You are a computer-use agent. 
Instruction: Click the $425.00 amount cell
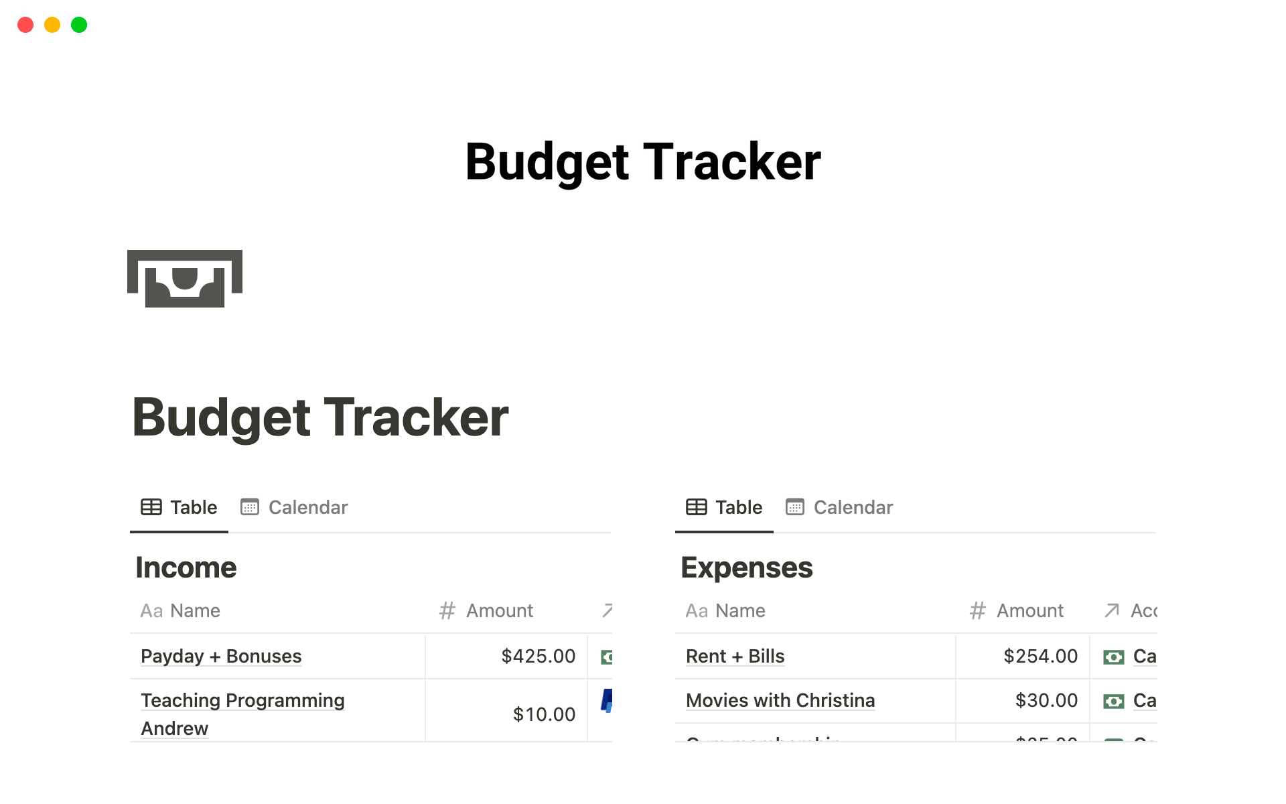coord(538,657)
